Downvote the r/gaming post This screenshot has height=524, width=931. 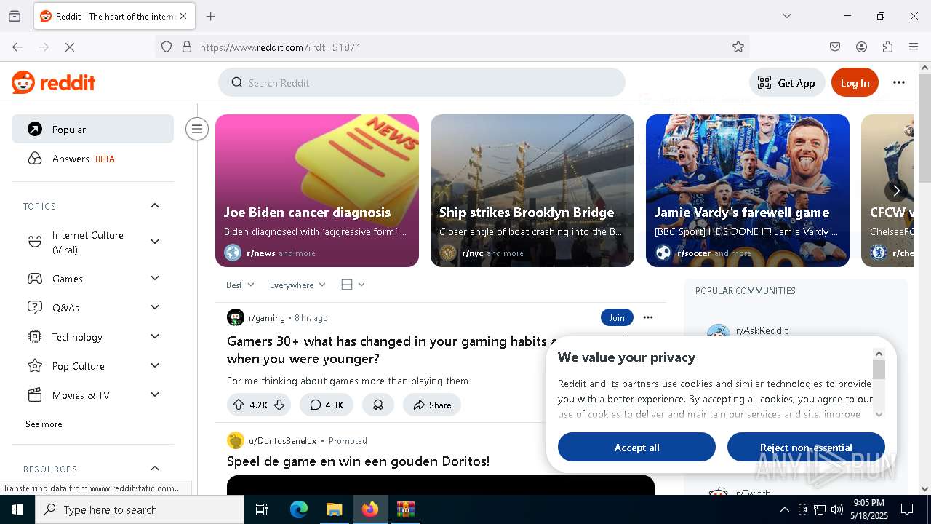[279, 405]
